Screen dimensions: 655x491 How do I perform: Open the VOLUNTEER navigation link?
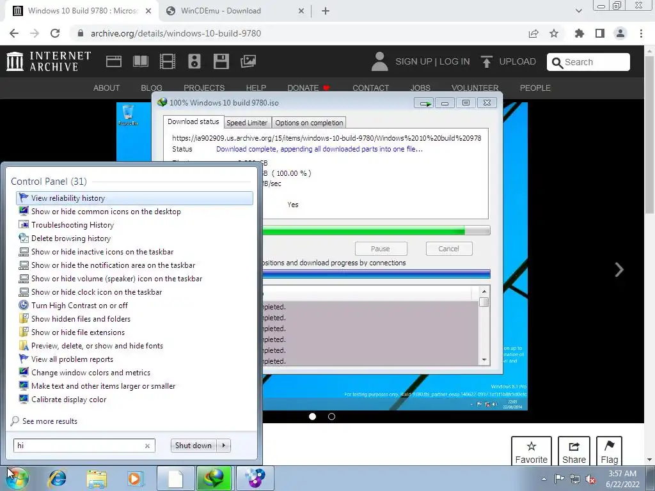(x=475, y=88)
